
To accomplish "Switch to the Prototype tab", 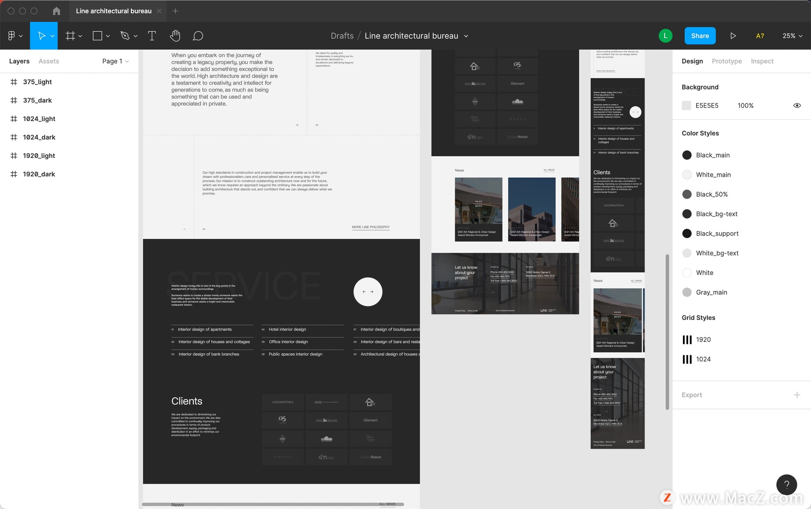I will click(727, 61).
